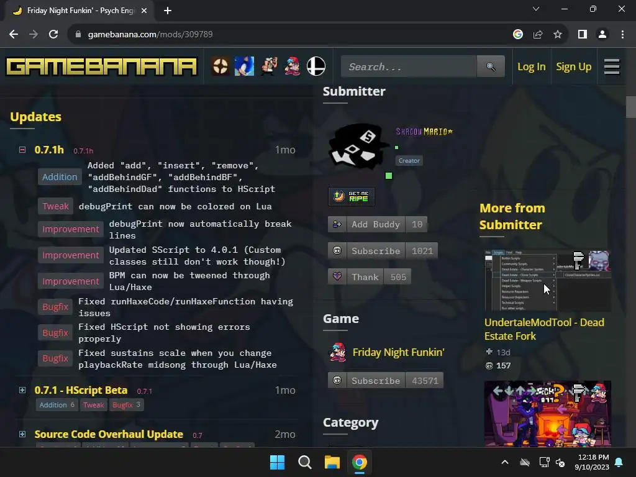The image size is (636, 477).
Task: Open the Google icon in address bar
Action: click(x=518, y=34)
